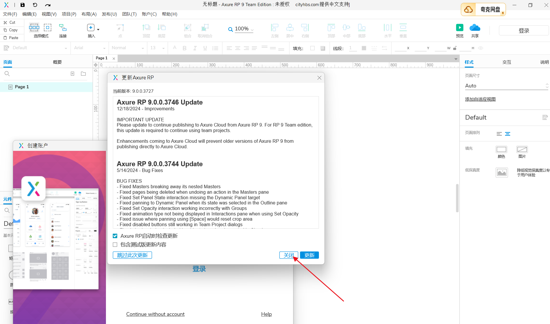Open the canvas tab list dropdown arrow
550x324 pixels.
coord(456,59)
